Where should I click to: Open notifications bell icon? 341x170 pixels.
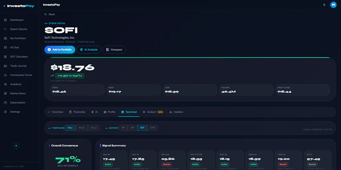click(324, 5)
